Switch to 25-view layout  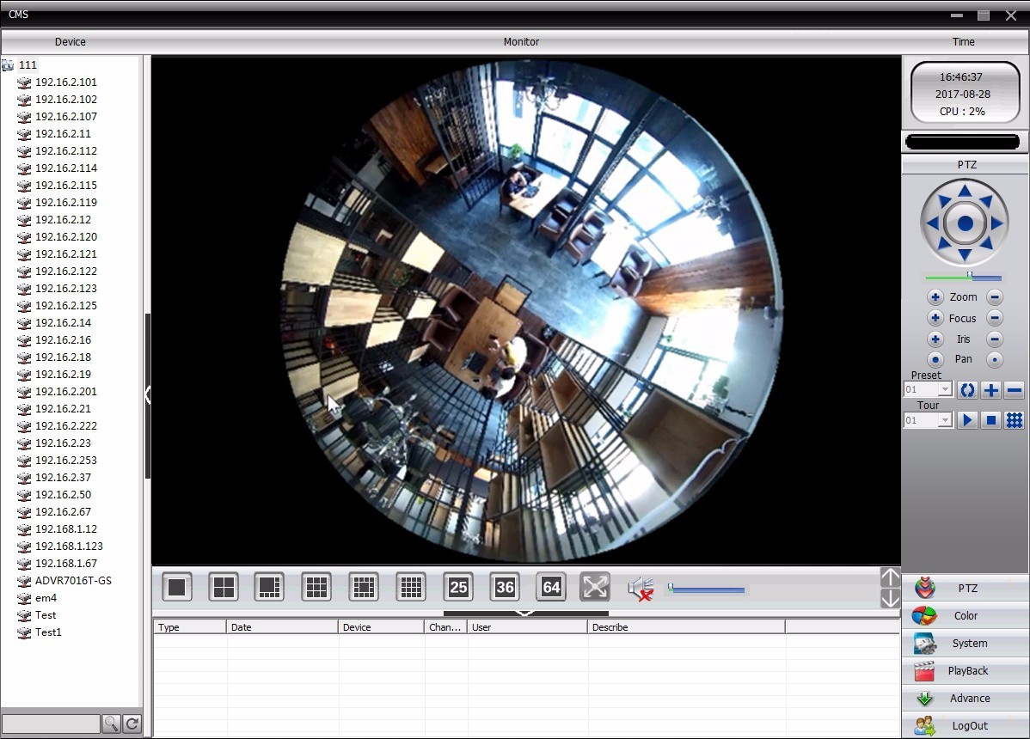(x=458, y=588)
